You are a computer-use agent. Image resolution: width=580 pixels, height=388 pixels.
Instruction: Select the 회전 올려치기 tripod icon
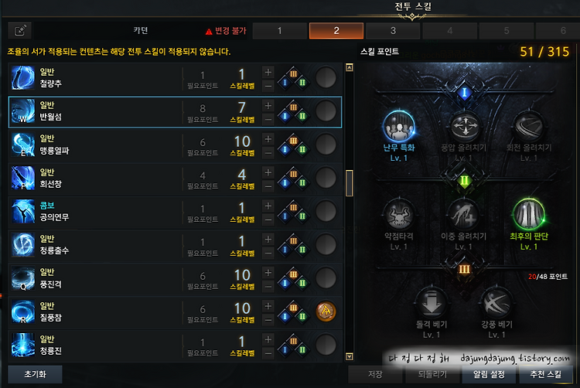tap(529, 127)
